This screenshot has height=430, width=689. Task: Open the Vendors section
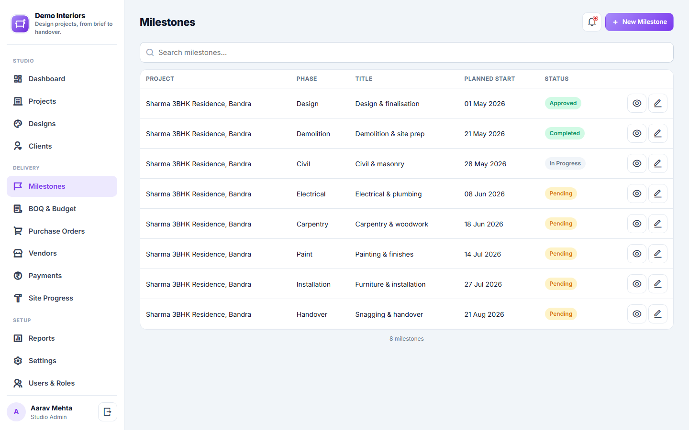pos(62,253)
